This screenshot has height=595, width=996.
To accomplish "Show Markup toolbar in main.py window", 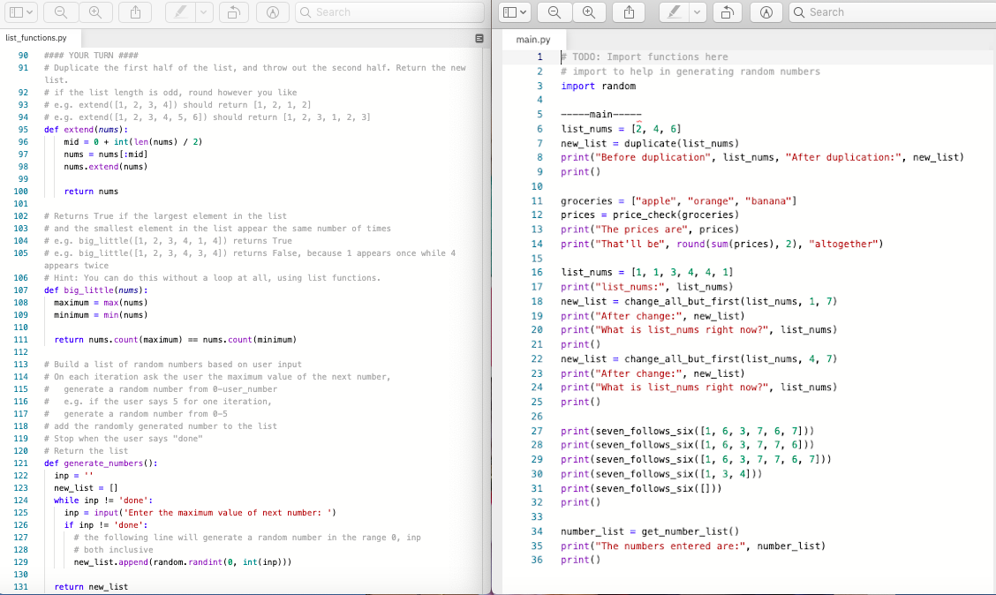I will click(x=766, y=12).
